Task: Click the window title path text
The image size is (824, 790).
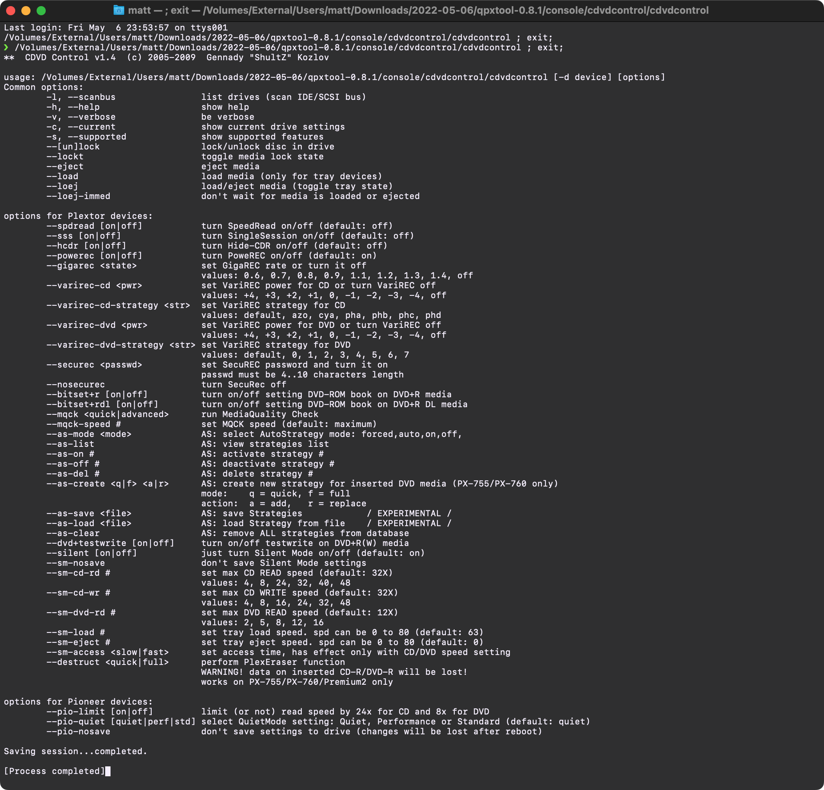Action: tap(412, 10)
